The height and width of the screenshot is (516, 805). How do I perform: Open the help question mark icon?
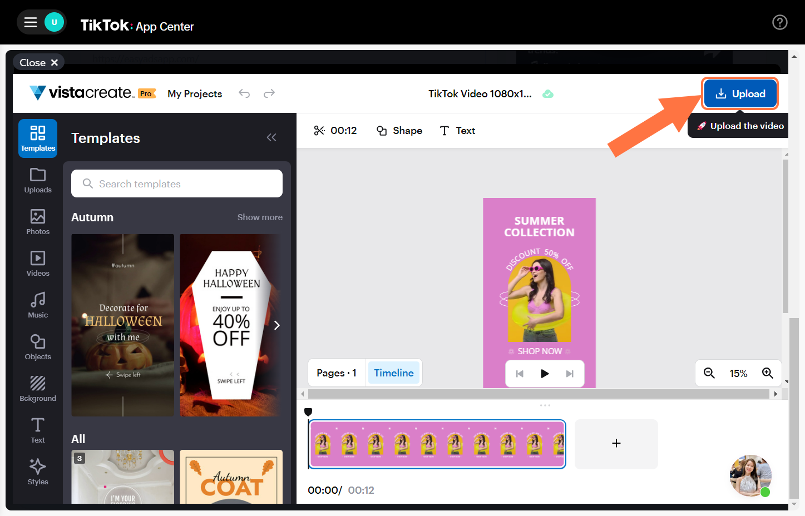[x=780, y=22]
